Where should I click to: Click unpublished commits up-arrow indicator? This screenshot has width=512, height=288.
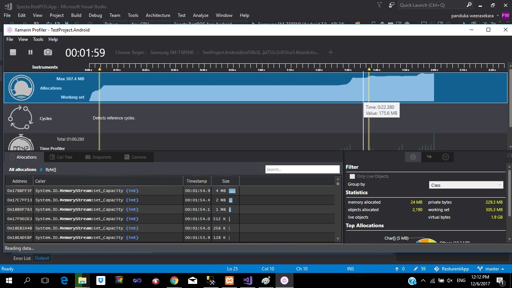(x=400, y=269)
